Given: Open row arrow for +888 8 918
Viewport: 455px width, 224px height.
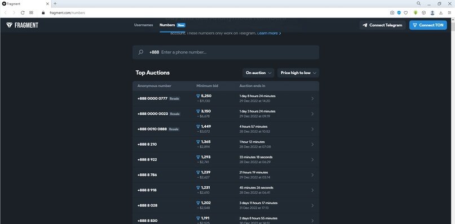Looking at the screenshot, I should click(312, 190).
